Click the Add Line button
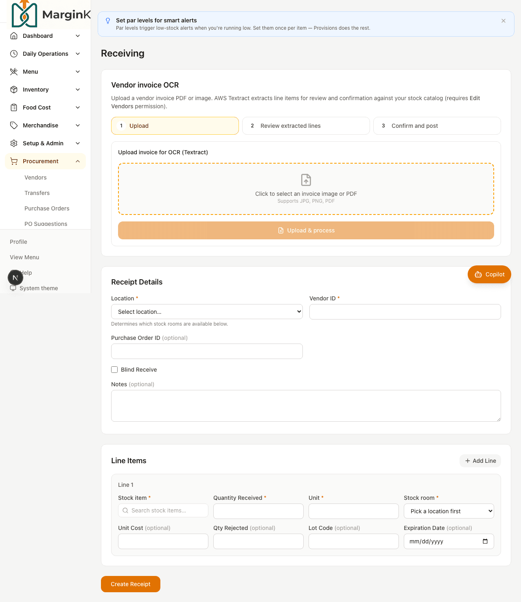The image size is (521, 602). 480,461
